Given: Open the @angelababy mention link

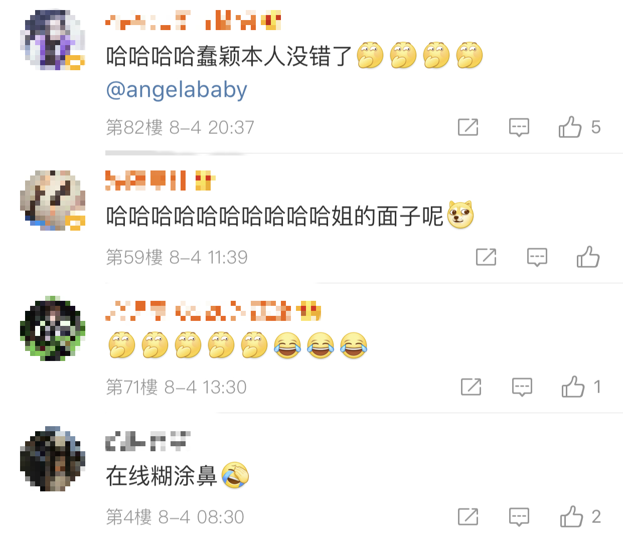Looking at the screenshot, I should 177,90.
